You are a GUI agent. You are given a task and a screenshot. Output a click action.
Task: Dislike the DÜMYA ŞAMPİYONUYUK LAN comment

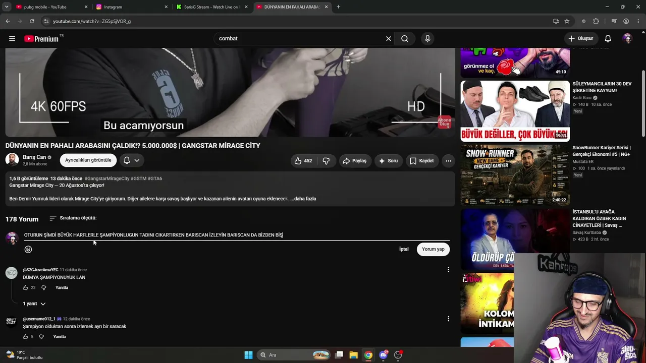(x=43, y=288)
